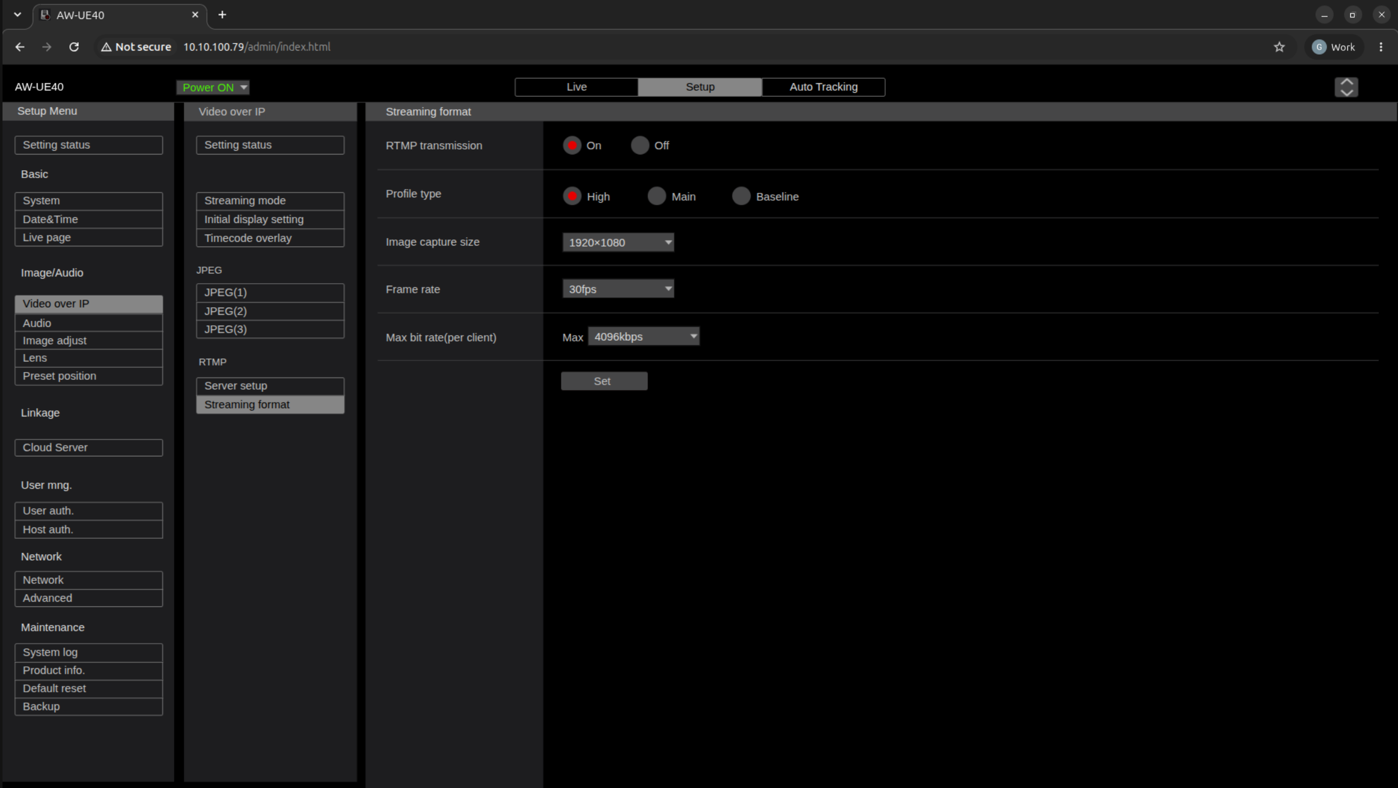Open Image capture size dropdown
Image resolution: width=1398 pixels, height=788 pixels.
coord(618,242)
